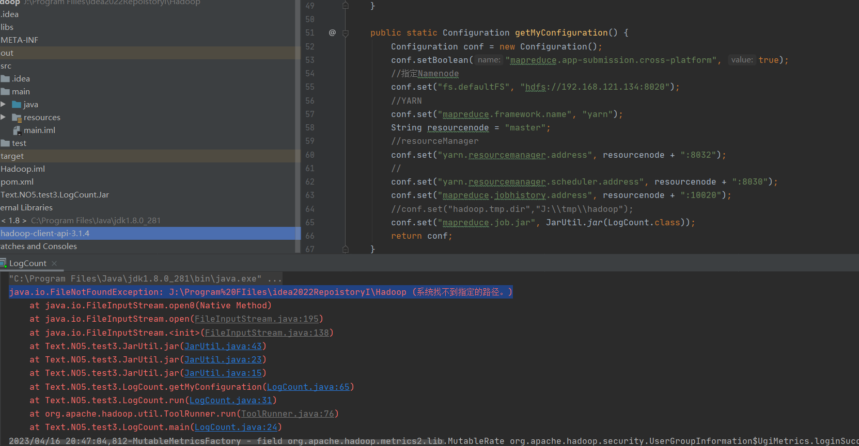The width and height of the screenshot is (859, 446).
Task: Select hadoop-client-api-3.1.4 library in tree
Action: tap(45, 234)
